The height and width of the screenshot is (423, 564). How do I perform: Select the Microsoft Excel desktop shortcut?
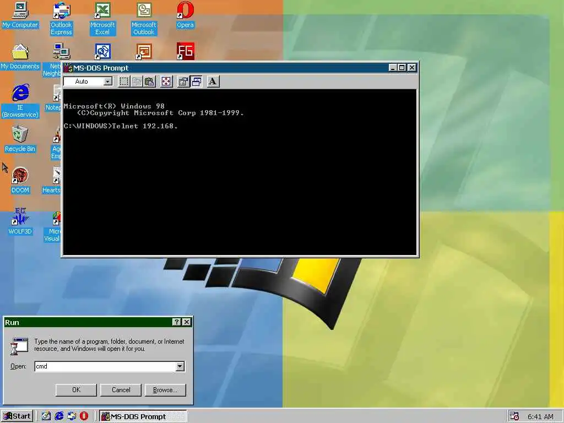[x=102, y=19]
